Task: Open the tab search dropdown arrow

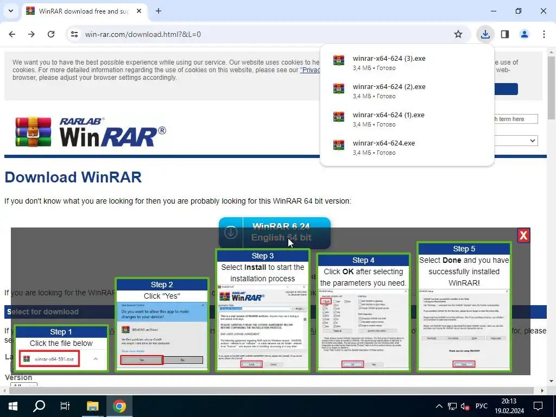Action: tap(11, 11)
